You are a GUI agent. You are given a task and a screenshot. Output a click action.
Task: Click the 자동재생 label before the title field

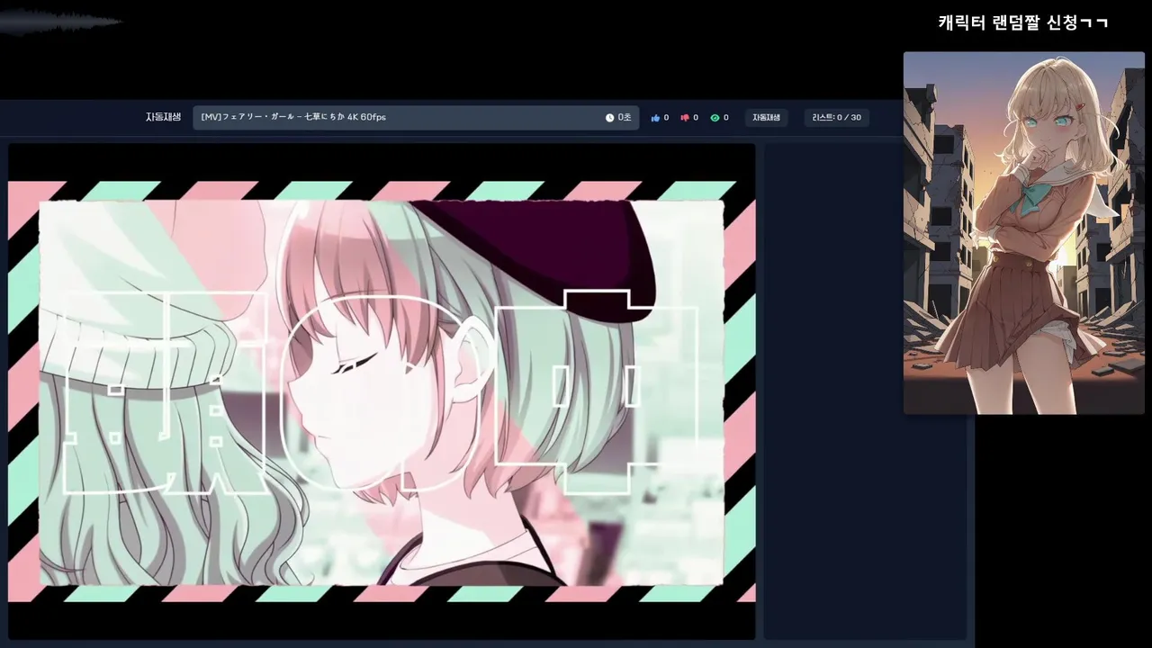click(x=163, y=118)
